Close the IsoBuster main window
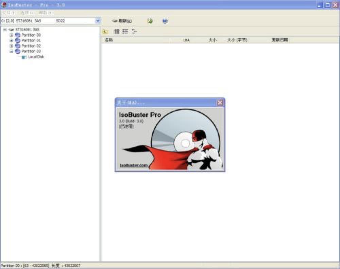Image resolution: width=340 pixels, height=269 pixels. click(335, 5)
